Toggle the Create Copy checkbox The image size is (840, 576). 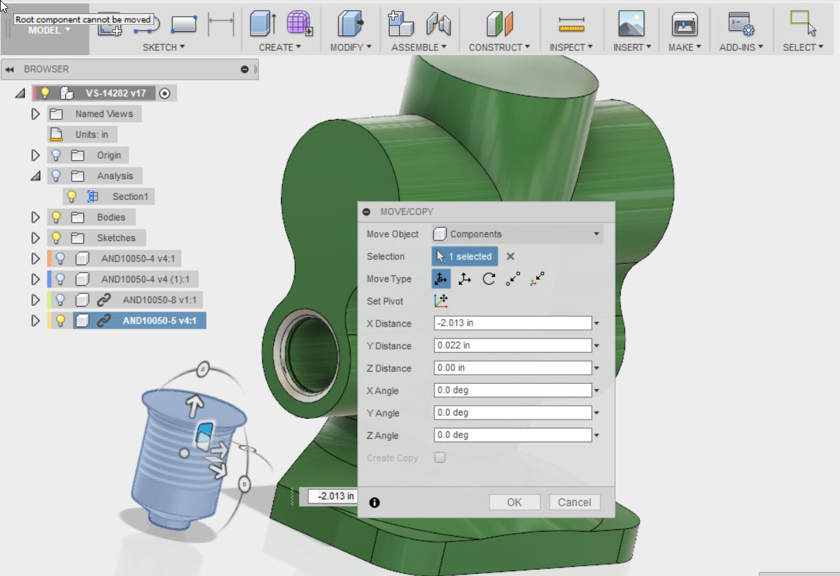click(440, 457)
